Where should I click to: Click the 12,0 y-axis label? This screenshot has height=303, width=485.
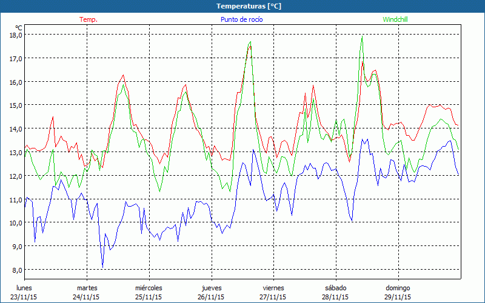click(16, 176)
